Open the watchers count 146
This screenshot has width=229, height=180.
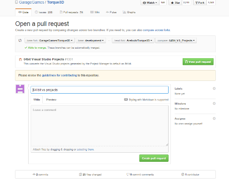tap(163, 3)
